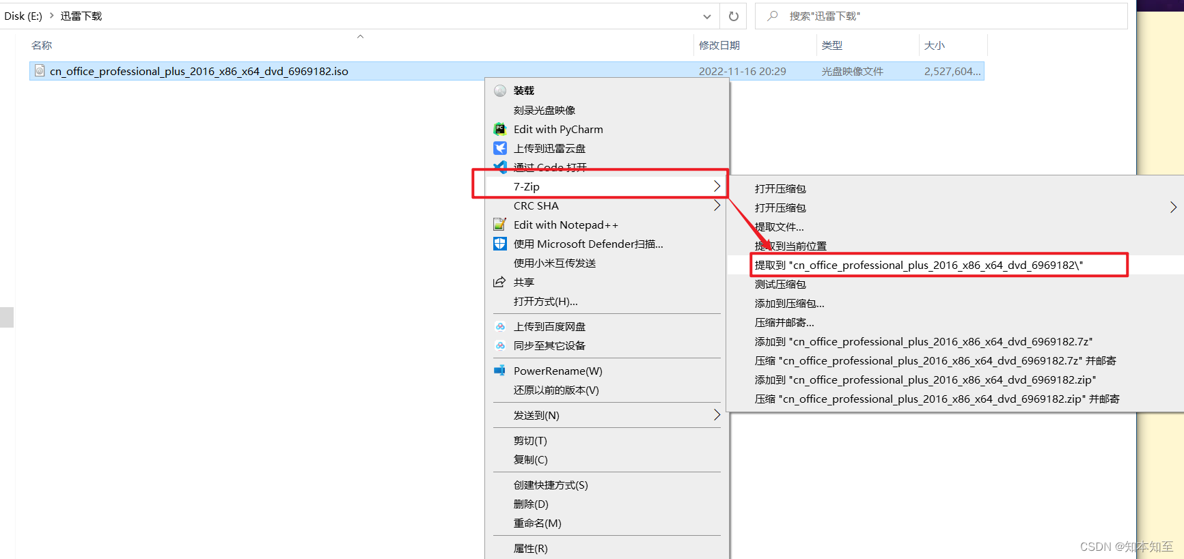Click the 搜索"迅雷下载" search field
This screenshot has width=1184, height=559.
941,16
